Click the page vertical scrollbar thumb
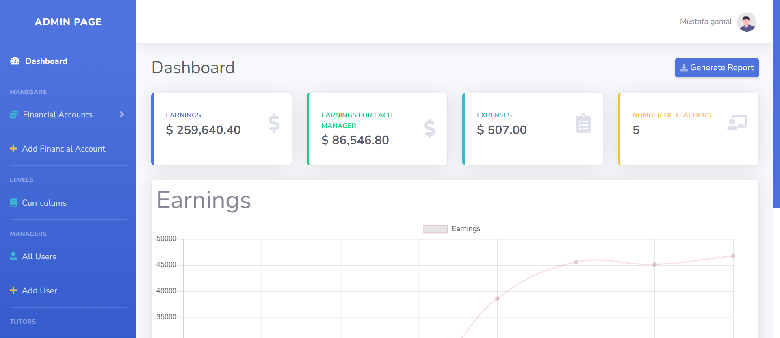 click(777, 104)
